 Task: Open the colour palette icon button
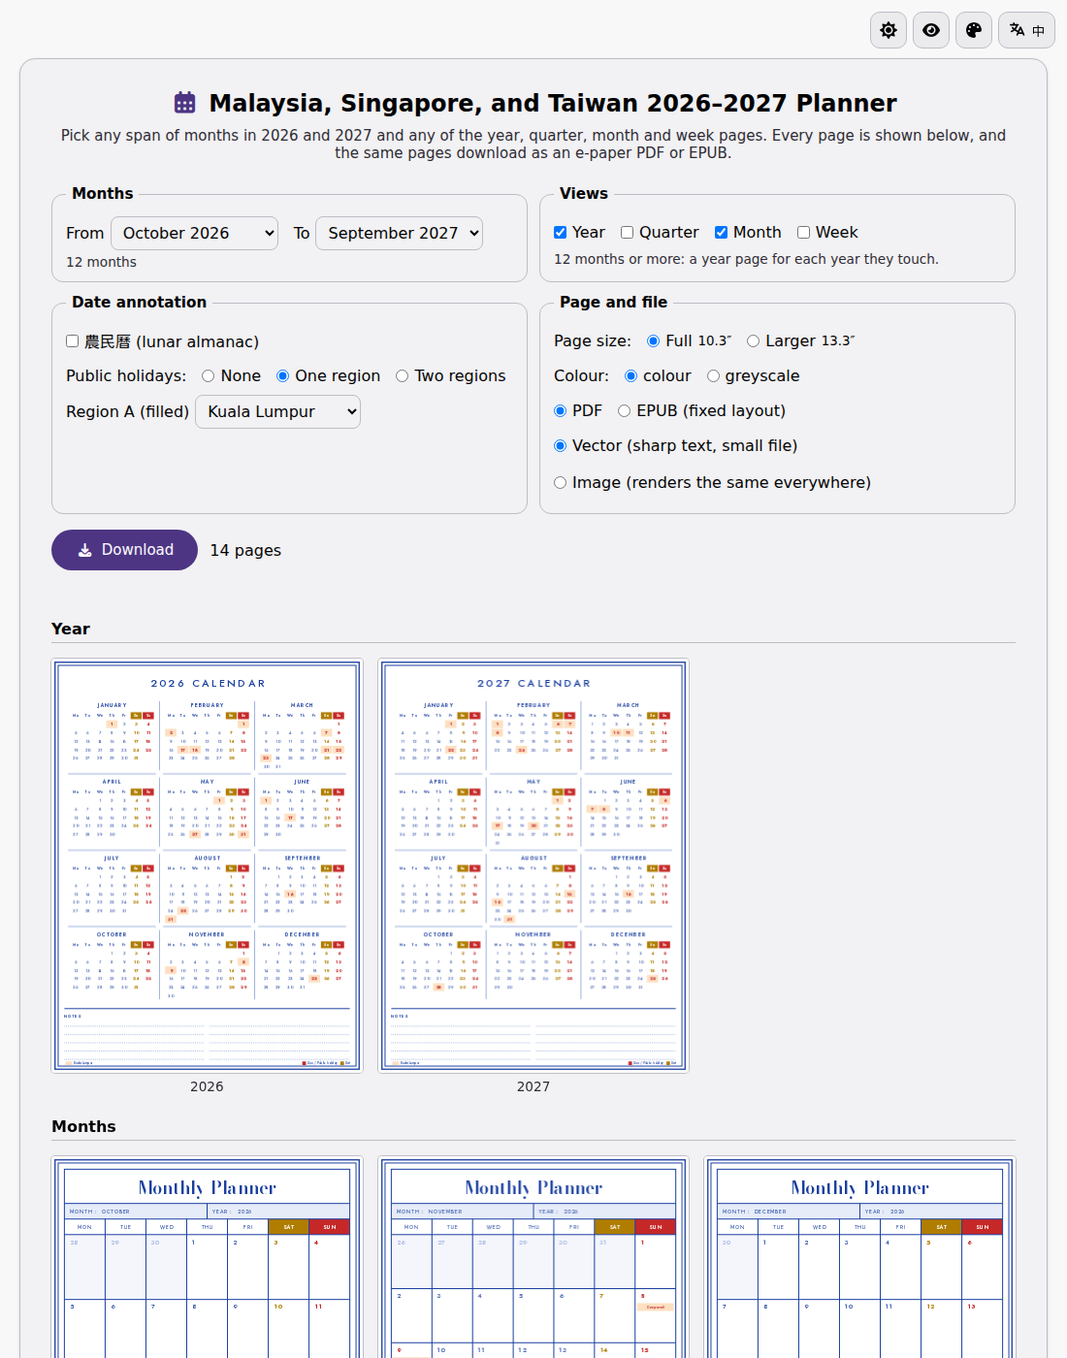point(974,30)
